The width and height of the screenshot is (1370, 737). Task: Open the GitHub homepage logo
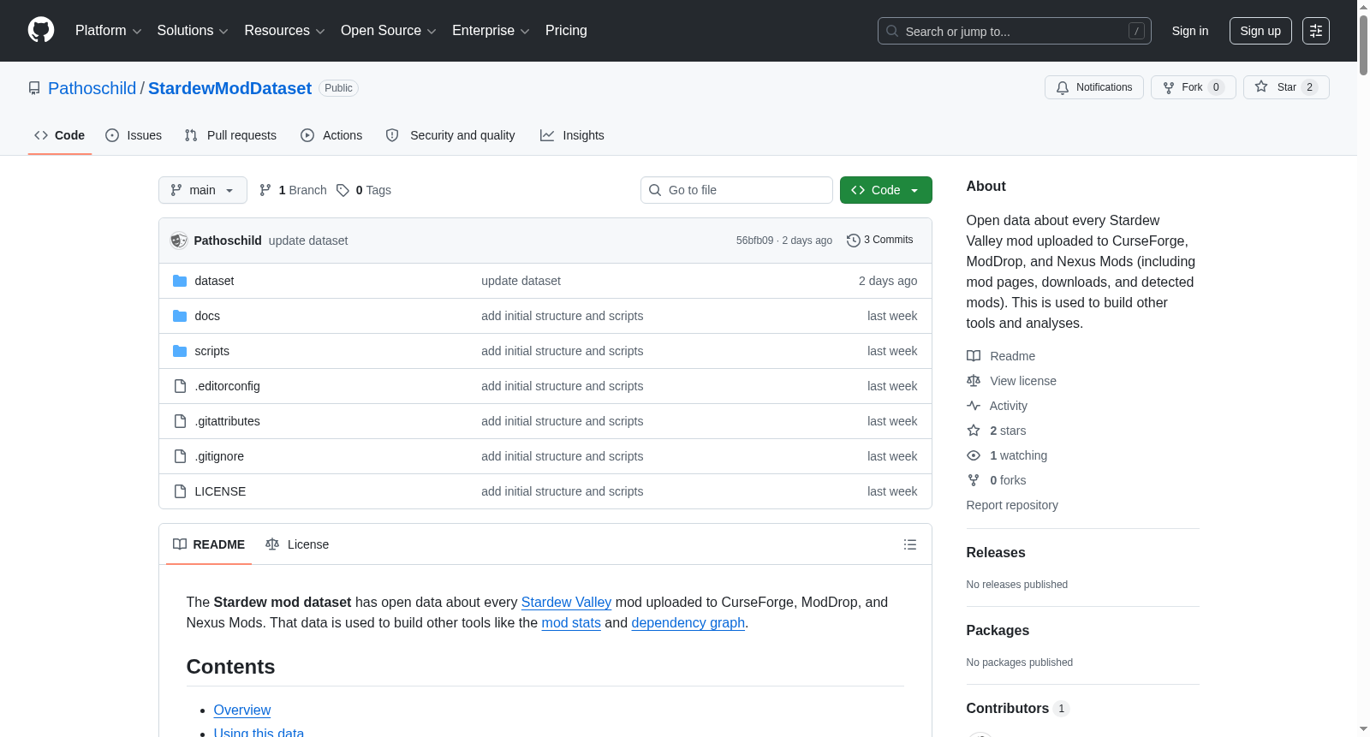tap(41, 30)
